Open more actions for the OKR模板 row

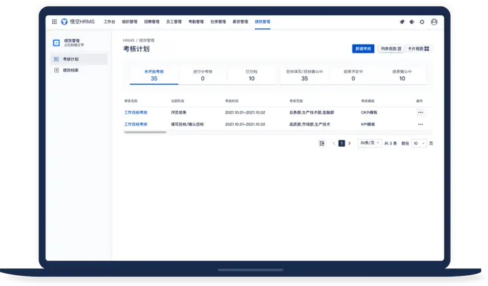click(x=420, y=112)
